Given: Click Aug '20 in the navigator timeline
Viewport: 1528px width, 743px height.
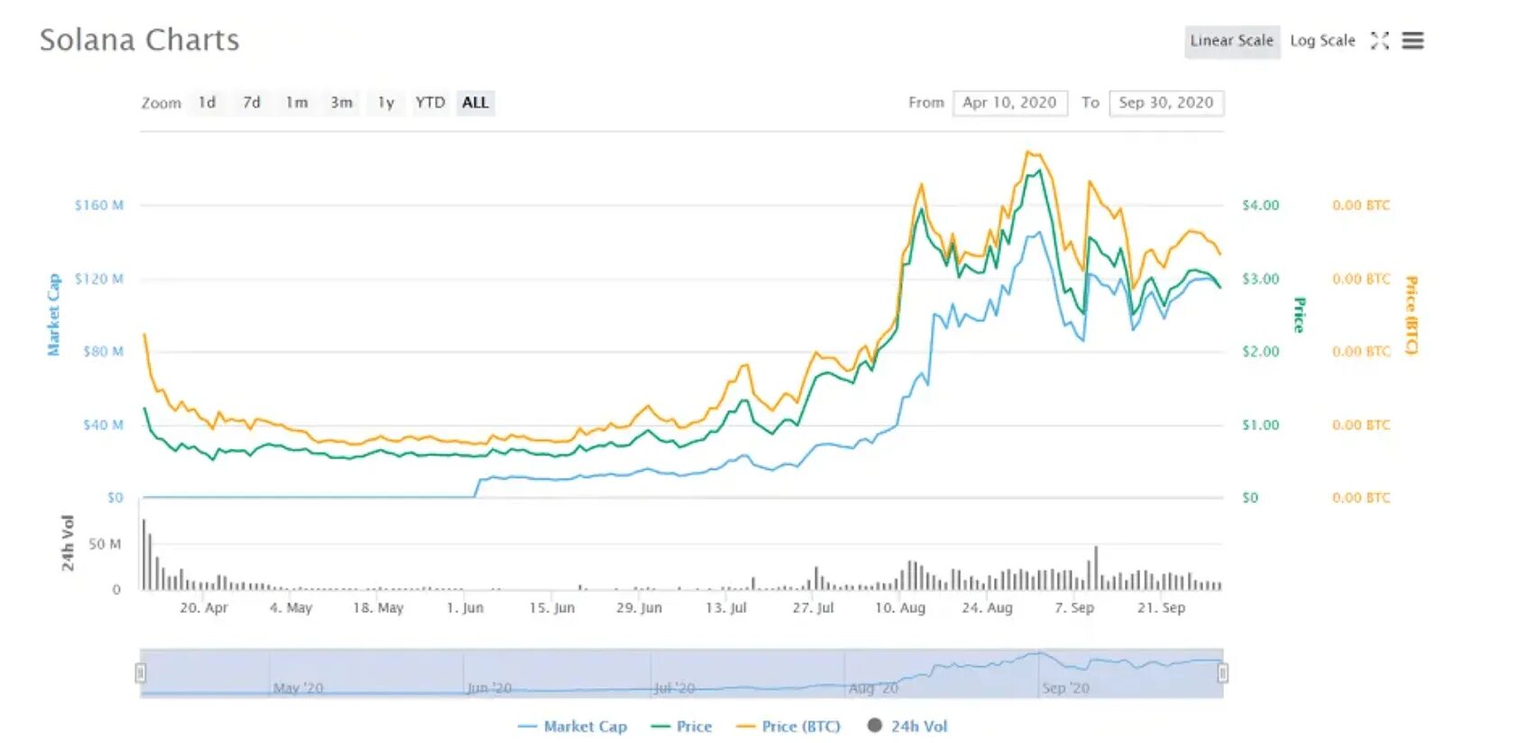Looking at the screenshot, I should [x=873, y=688].
